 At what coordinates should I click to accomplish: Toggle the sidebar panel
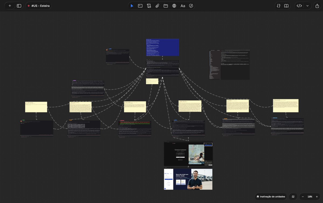pos(19,6)
